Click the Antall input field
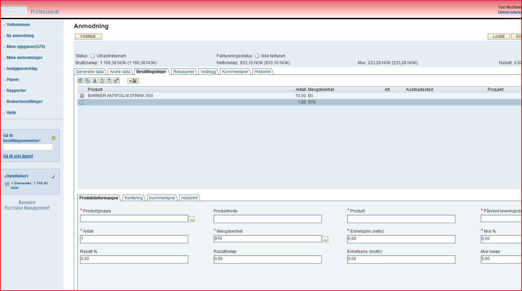 (134, 239)
